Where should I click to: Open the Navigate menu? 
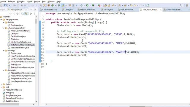[21, 1]
